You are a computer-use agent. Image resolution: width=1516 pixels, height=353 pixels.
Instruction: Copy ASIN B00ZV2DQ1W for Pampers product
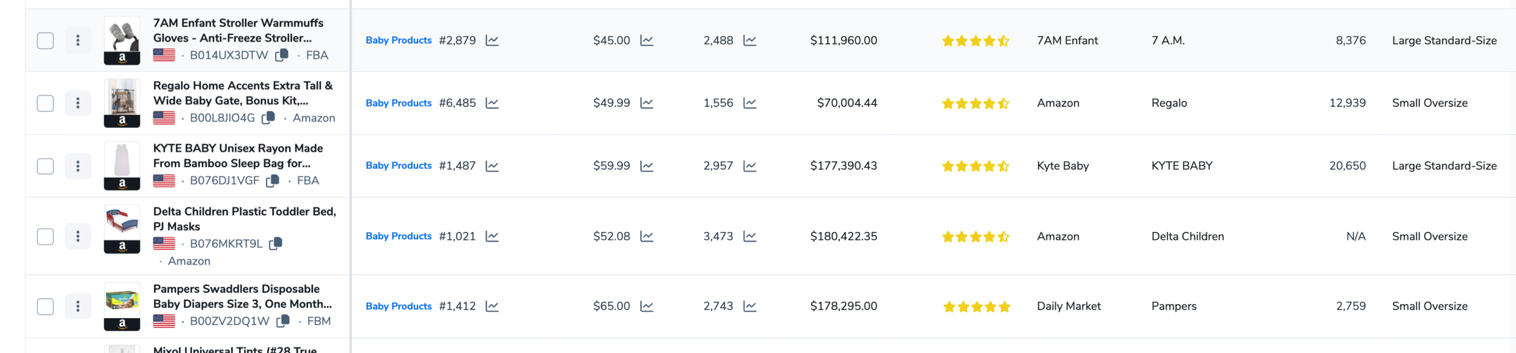(x=284, y=321)
